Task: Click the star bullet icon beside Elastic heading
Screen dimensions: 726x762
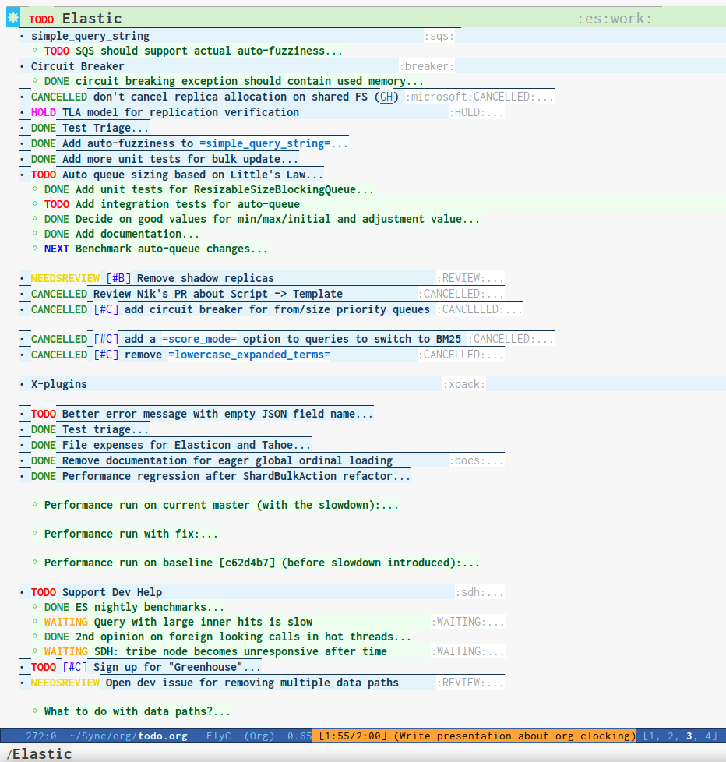Action: (x=13, y=18)
